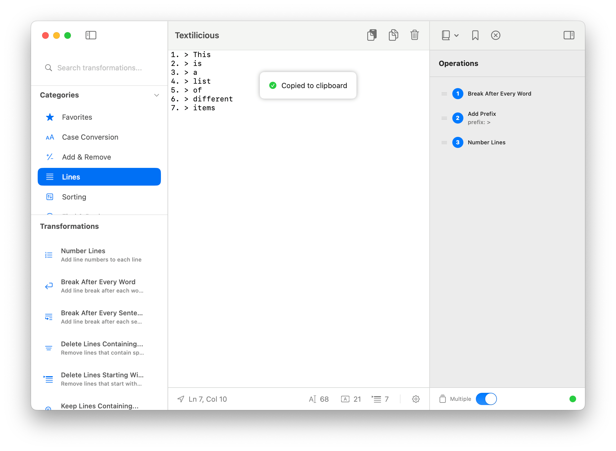Collapse the Categories section
The height and width of the screenshot is (451, 616).
point(156,95)
